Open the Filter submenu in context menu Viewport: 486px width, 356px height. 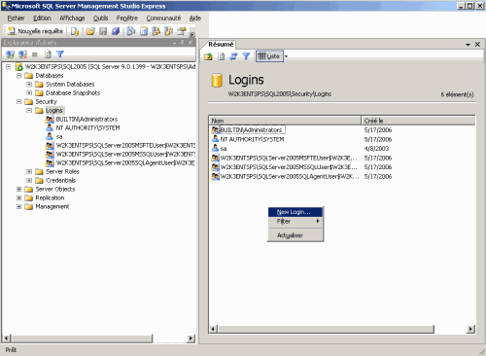coord(295,221)
